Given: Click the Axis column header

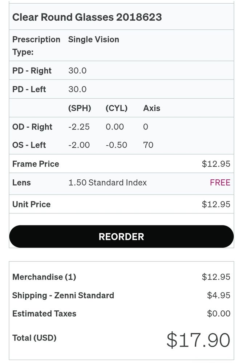Looking at the screenshot, I should [x=151, y=108].
